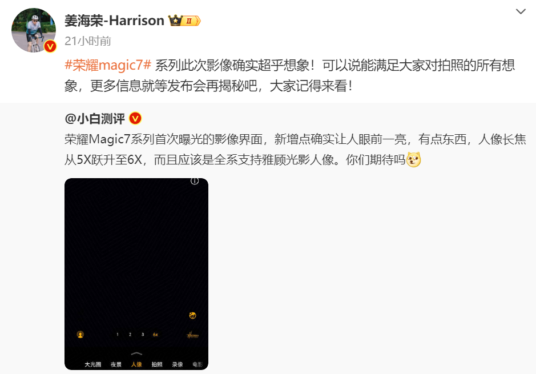
Task: Open the camera interface image thumbnail
Action: 136,274
